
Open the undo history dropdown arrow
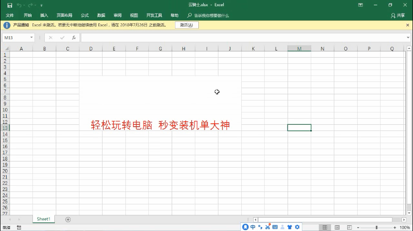[24, 5]
